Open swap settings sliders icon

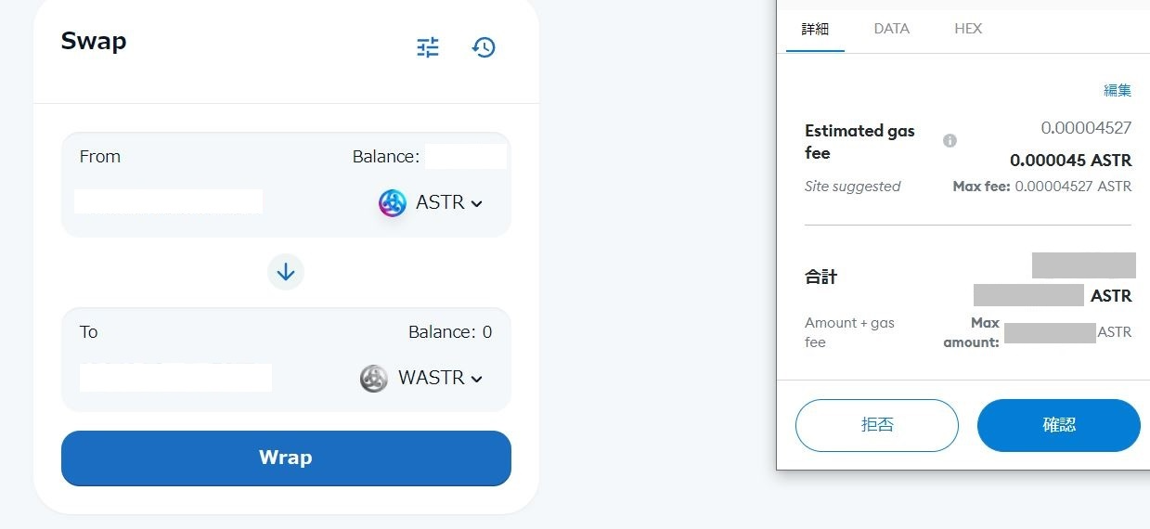pyautogui.click(x=428, y=47)
